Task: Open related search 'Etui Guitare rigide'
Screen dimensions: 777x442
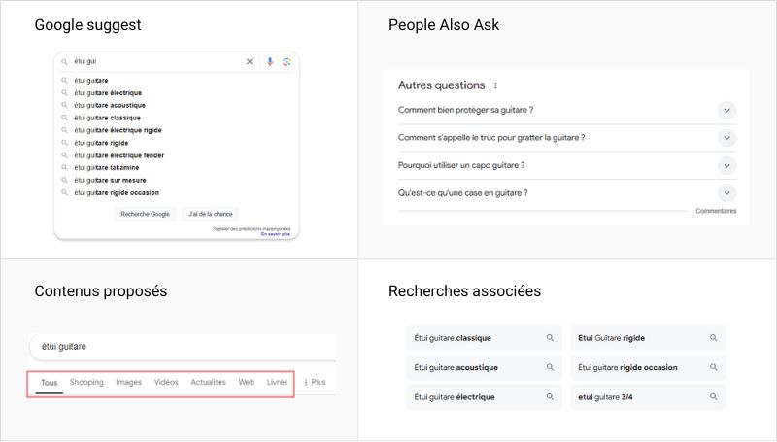Action: point(648,338)
